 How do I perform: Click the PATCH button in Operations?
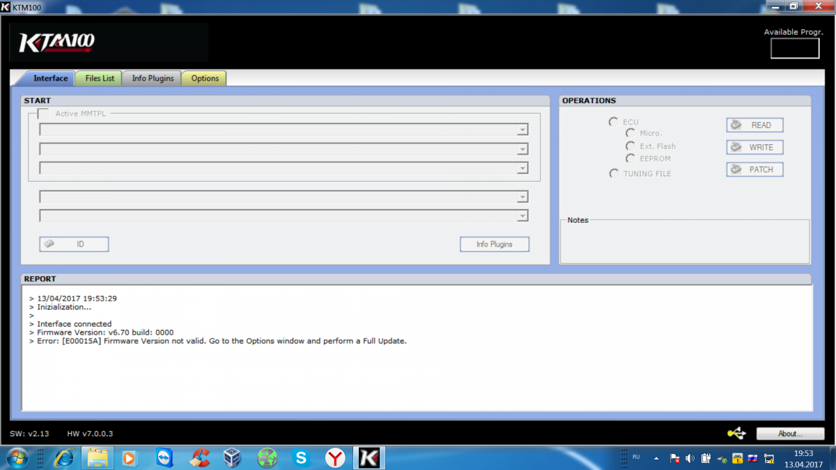pyautogui.click(x=754, y=170)
